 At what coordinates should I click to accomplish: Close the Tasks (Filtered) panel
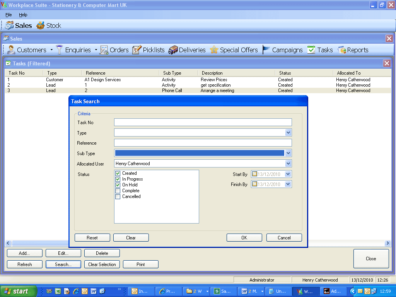(387, 63)
